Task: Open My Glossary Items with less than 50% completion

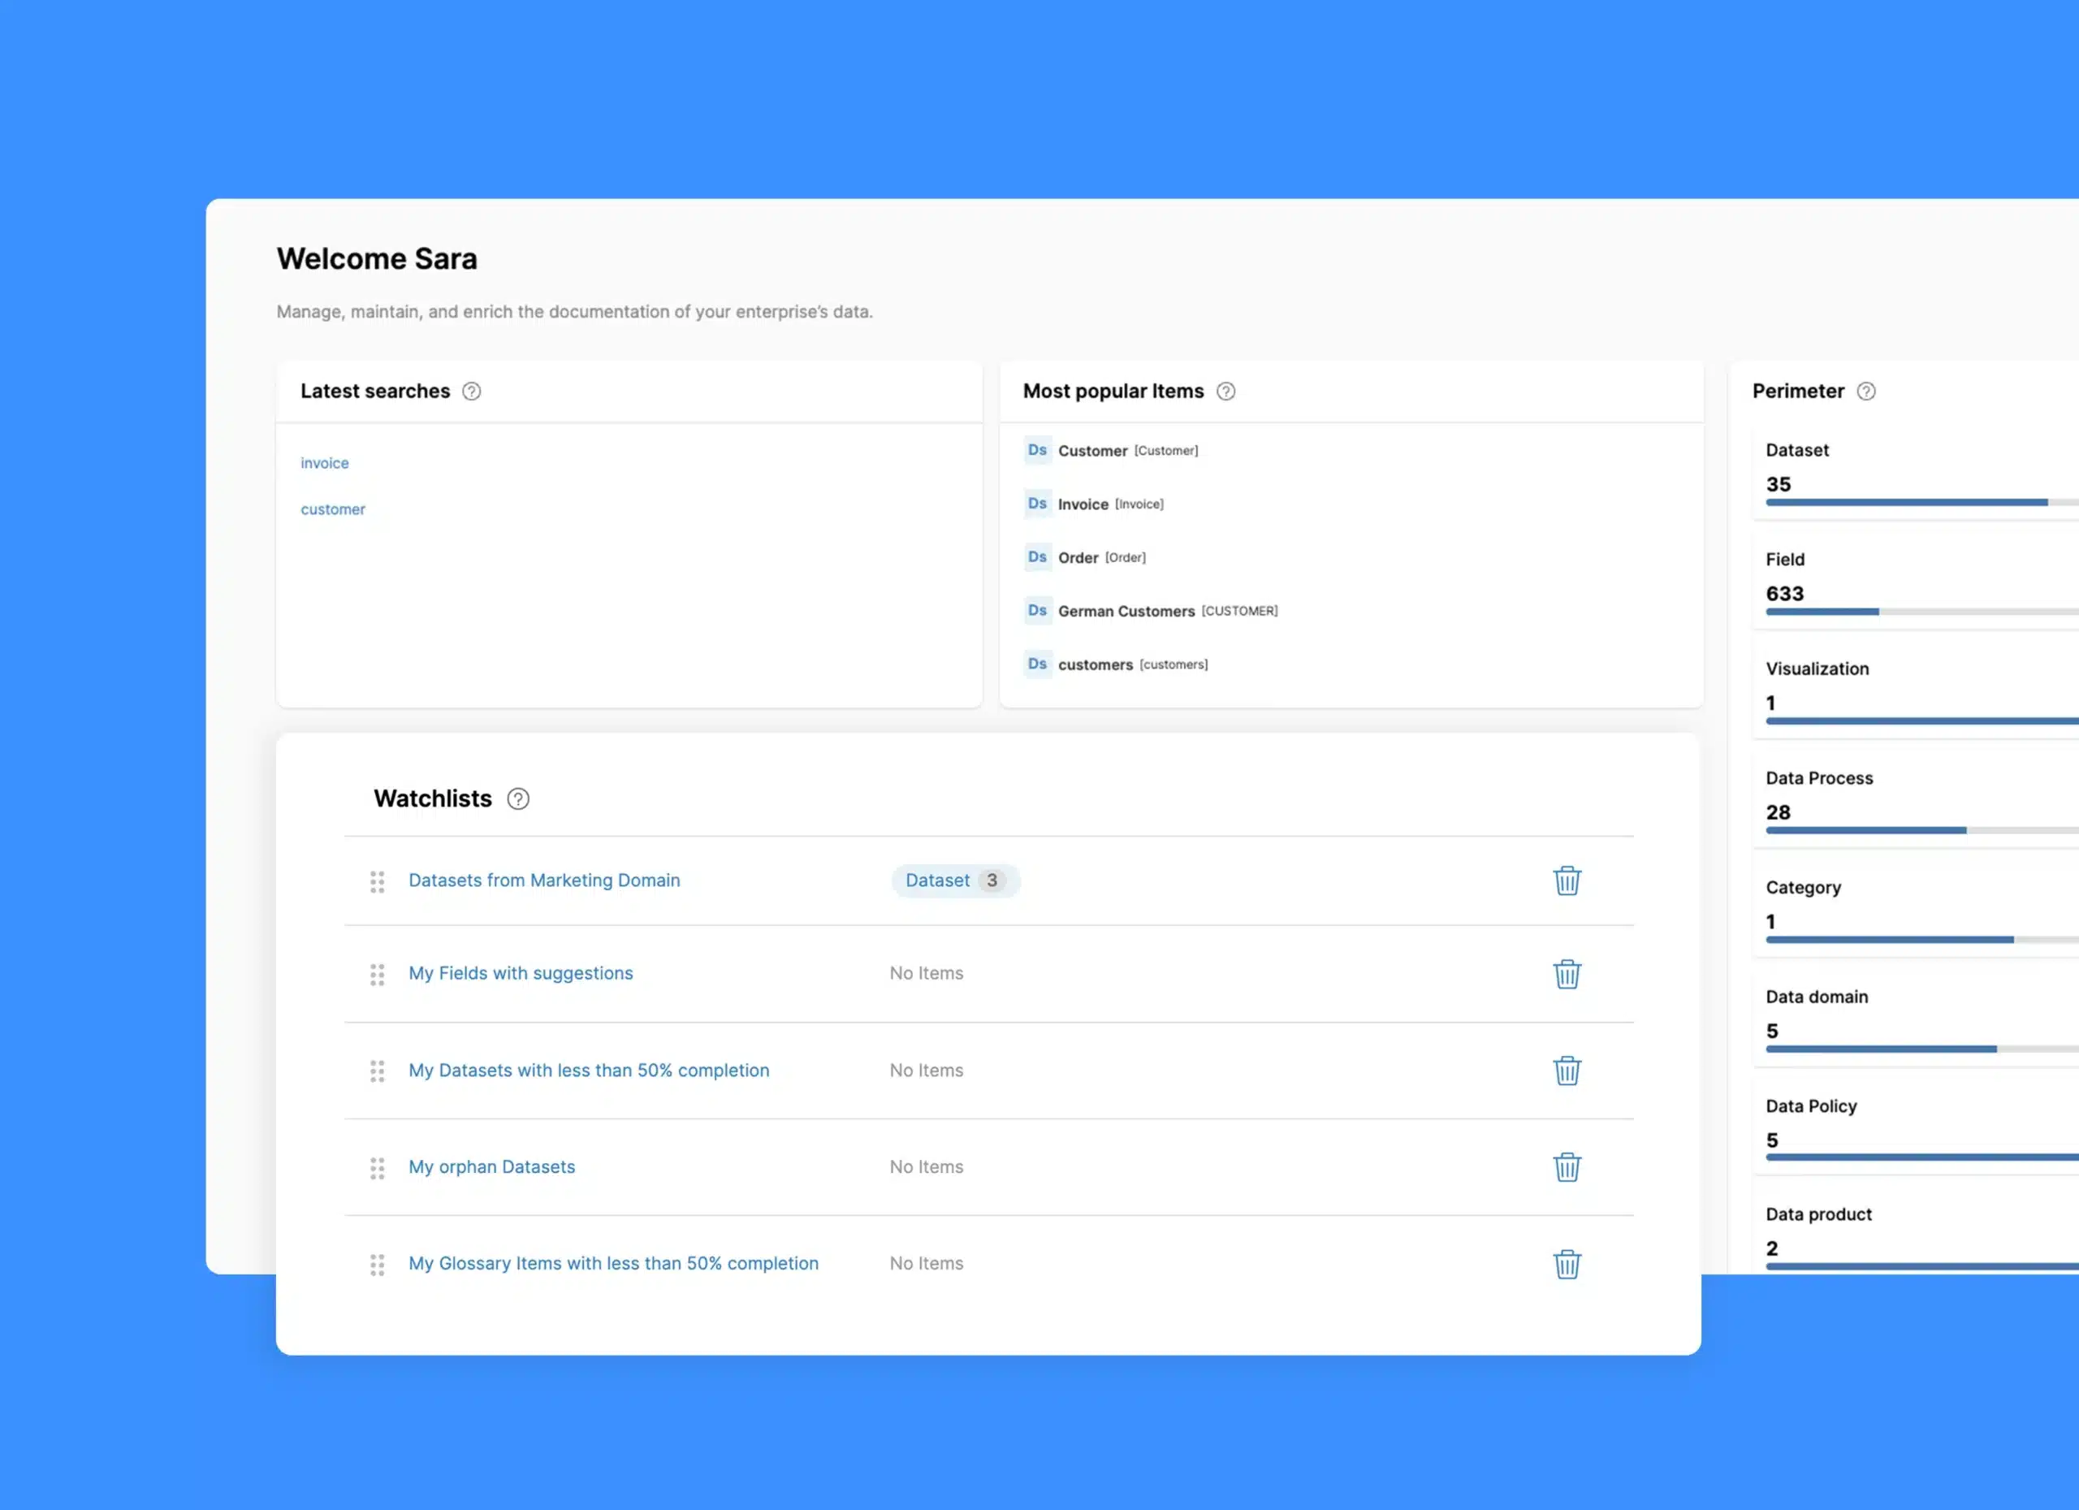Action: [613, 1262]
